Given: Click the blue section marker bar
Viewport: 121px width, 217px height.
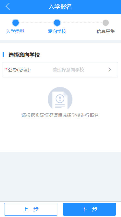Looking at the screenshot, I should (x=3, y=55).
